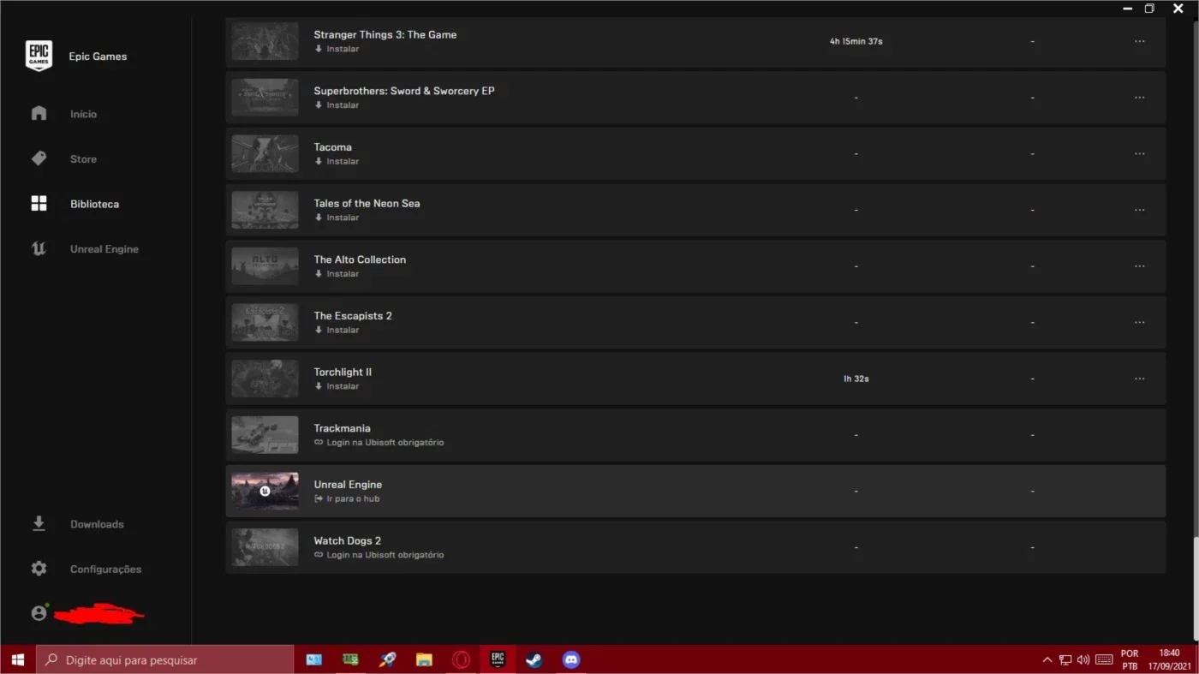Open Configurações gear icon
Viewport: 1199px width, 674px height.
39,569
